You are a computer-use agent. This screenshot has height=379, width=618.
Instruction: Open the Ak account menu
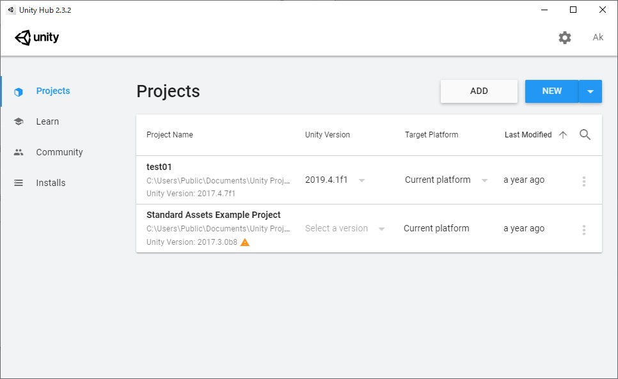[598, 37]
